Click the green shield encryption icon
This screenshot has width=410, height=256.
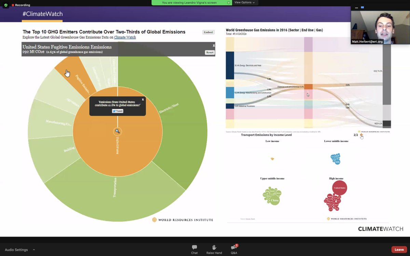pyautogui.click(x=6, y=5)
